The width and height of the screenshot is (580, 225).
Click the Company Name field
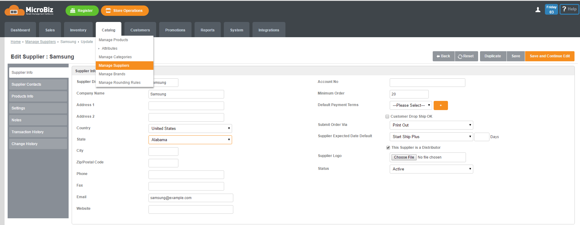click(186, 94)
